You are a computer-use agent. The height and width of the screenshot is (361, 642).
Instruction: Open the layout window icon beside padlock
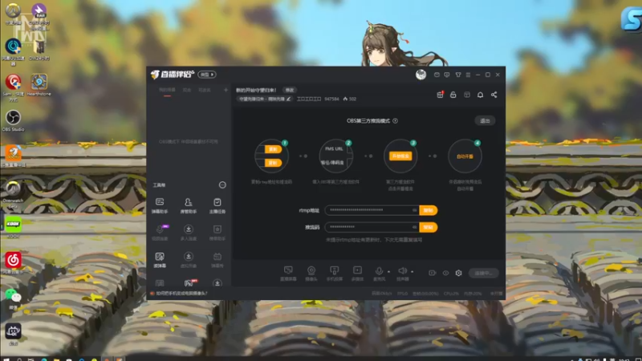point(467,95)
